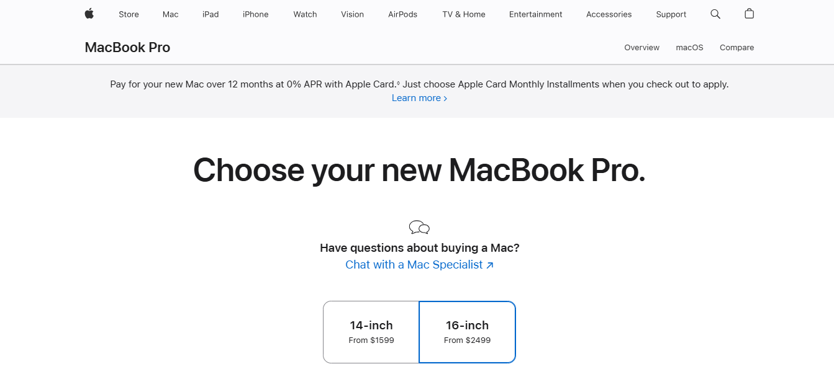
Task: Open the Compare section
Action: pos(737,47)
